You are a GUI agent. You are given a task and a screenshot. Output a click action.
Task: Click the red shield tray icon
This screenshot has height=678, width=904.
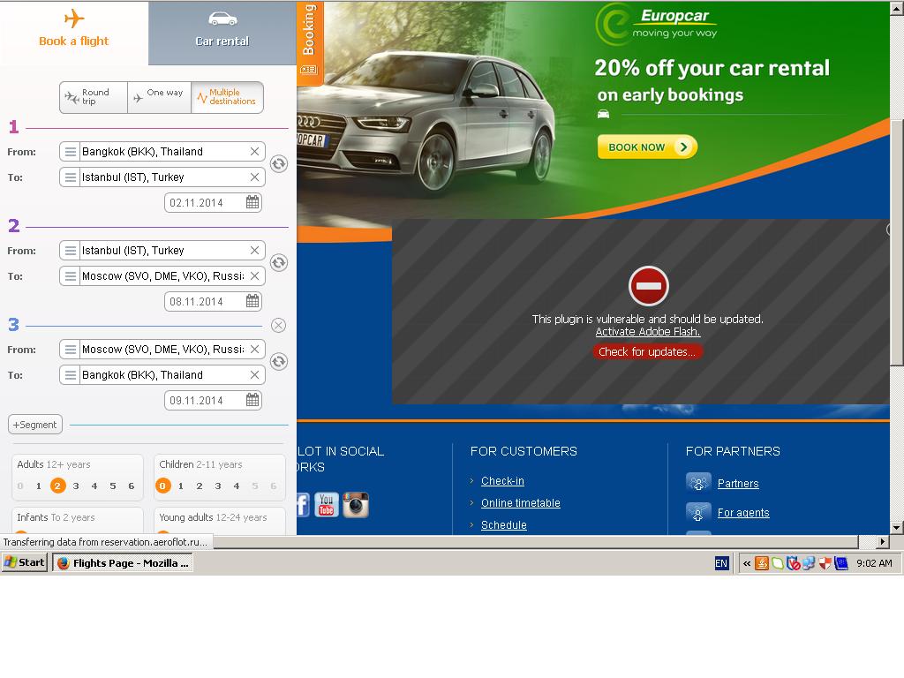pos(825,563)
